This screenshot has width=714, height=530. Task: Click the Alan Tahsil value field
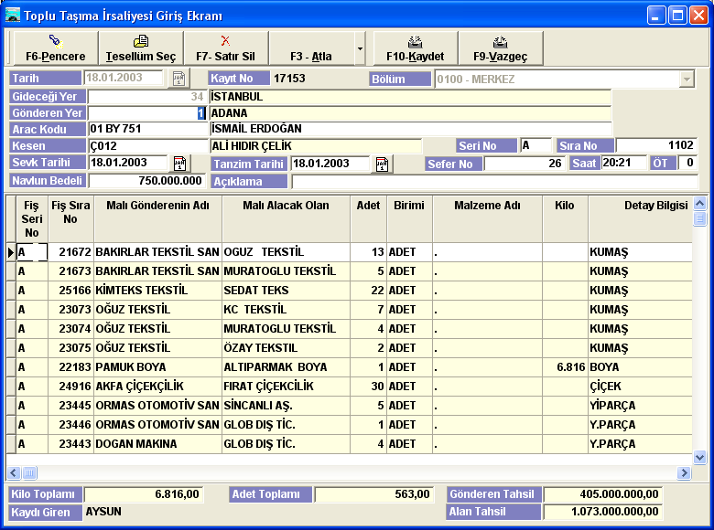tap(603, 512)
